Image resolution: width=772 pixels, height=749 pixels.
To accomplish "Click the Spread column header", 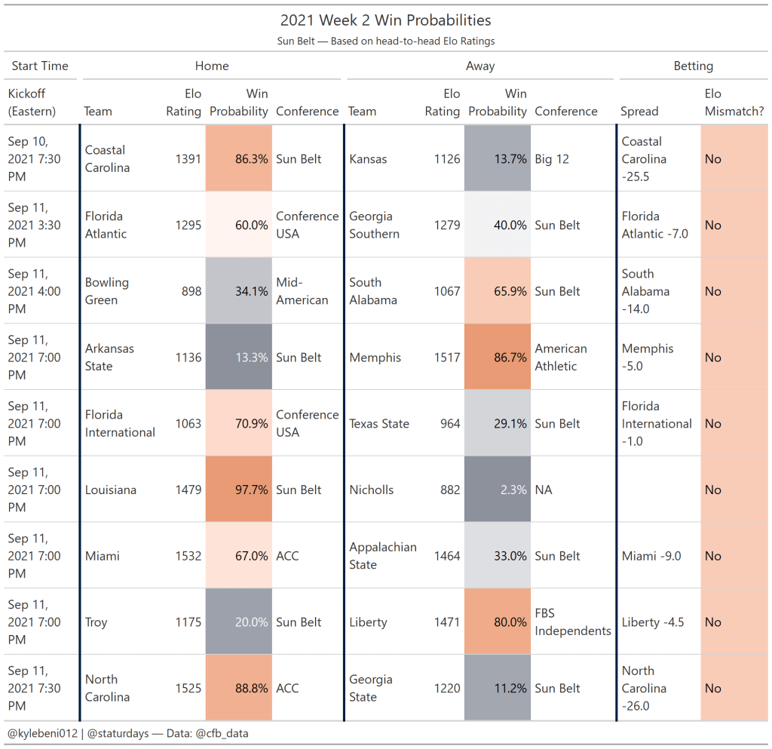I will [x=639, y=111].
